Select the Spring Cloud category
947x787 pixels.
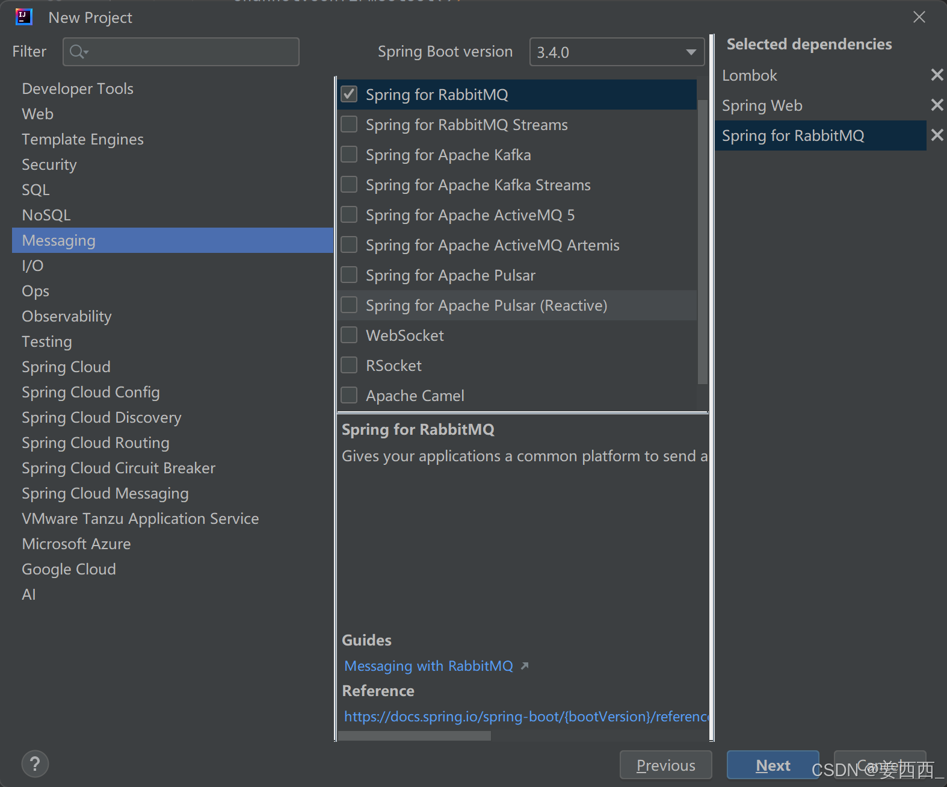click(173, 367)
